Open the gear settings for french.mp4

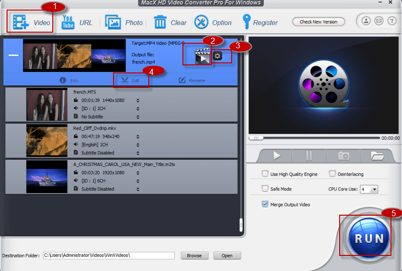[218, 56]
